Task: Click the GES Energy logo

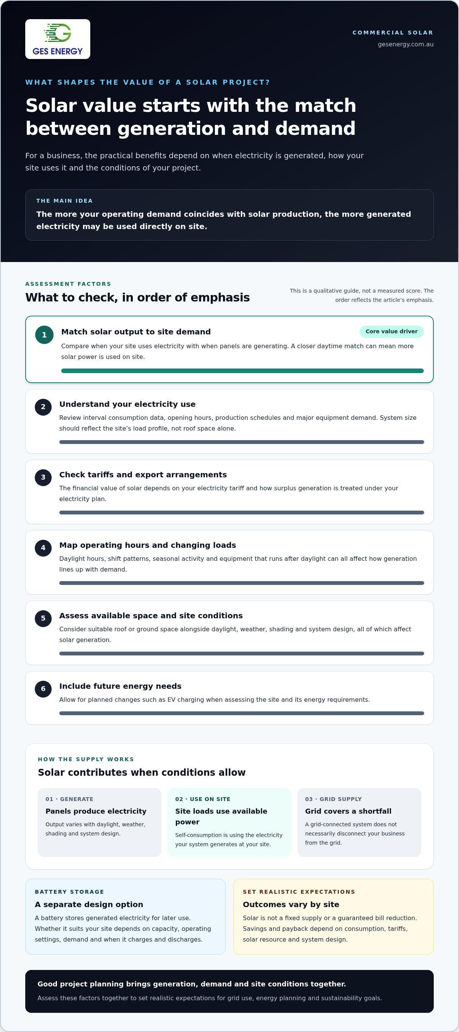Action: (x=58, y=39)
